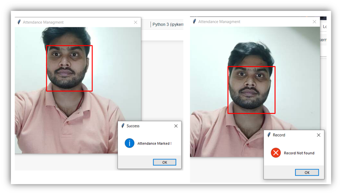Click left window 'Attendance Managment' title text
This screenshot has width=342, height=195.
(x=43, y=22)
